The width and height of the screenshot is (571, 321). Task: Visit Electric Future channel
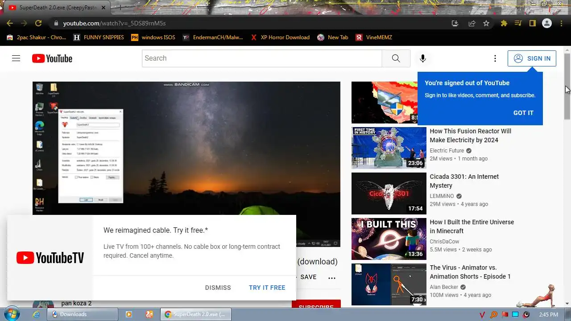click(x=447, y=151)
